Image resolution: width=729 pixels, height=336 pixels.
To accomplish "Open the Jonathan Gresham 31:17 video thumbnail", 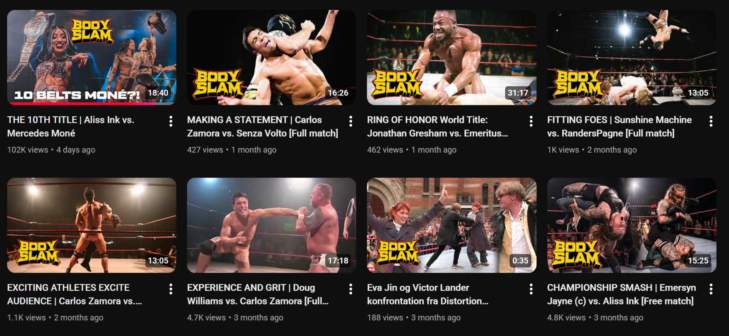I will (451, 57).
